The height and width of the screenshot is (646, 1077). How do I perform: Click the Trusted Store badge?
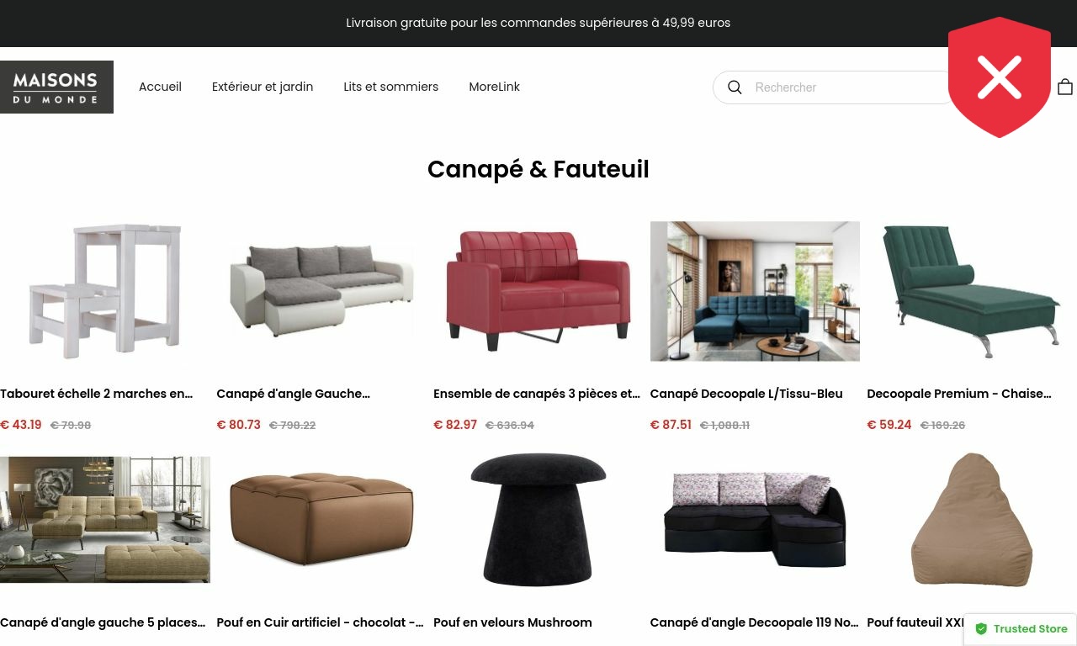(1021, 629)
